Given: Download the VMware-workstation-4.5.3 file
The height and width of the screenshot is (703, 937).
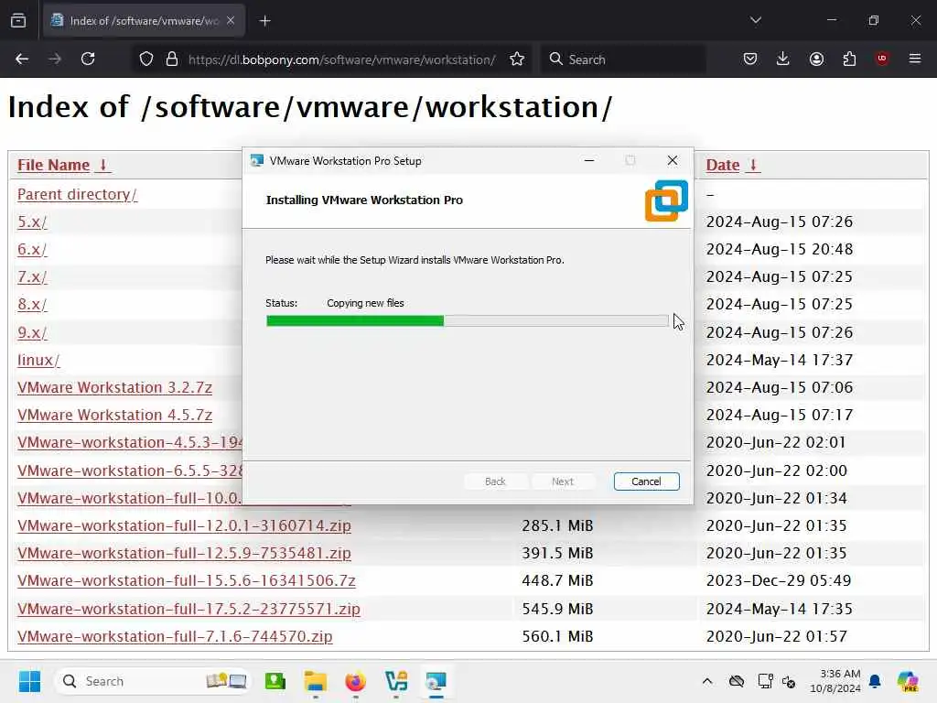Looking at the screenshot, I should tap(130, 442).
